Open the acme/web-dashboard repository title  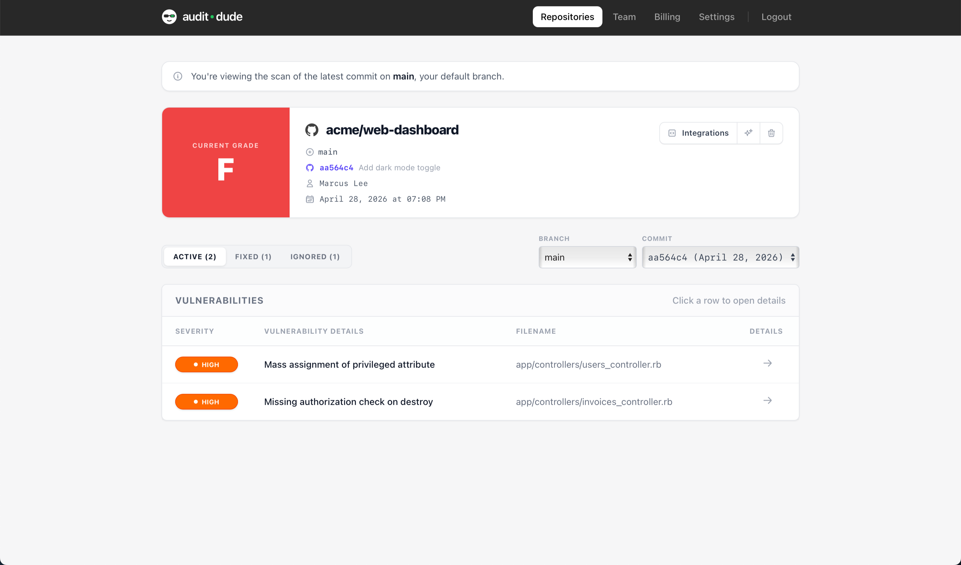pos(392,130)
